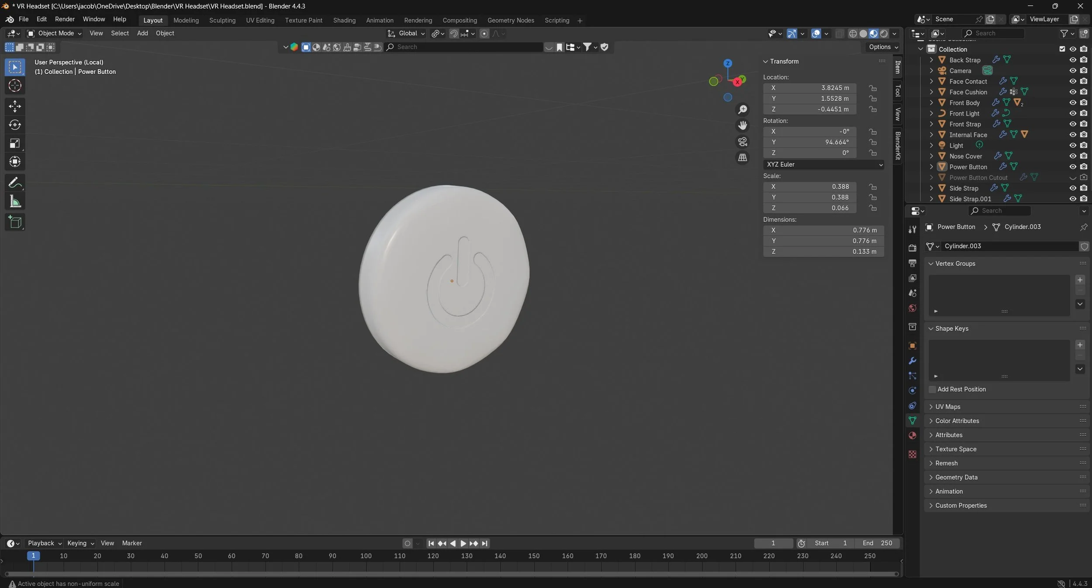Screen dimensions: 1092x588
Task: Open the Material properties tab
Action: tap(912, 436)
